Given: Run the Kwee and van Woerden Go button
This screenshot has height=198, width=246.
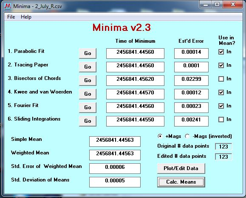Looking at the screenshot, I should [x=88, y=94].
